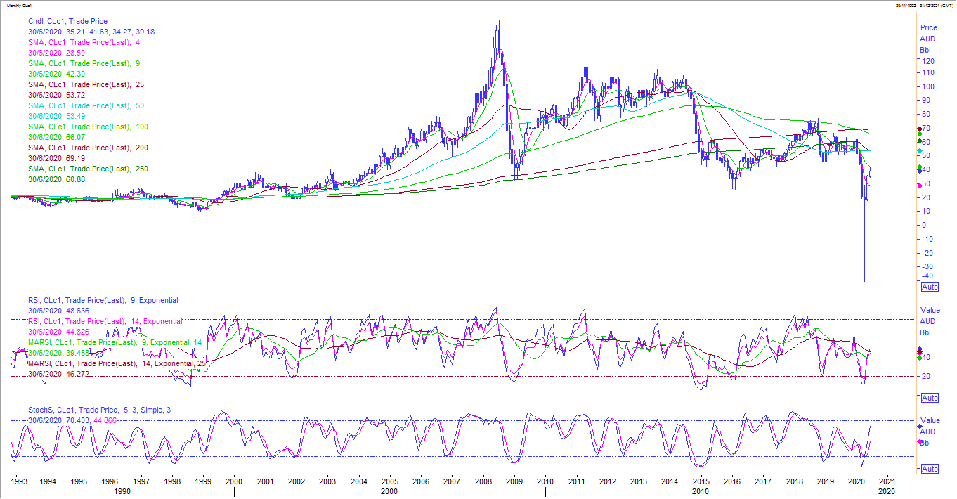
Task: Select the green MARSI marker on the RSI axis
Action: (920, 358)
